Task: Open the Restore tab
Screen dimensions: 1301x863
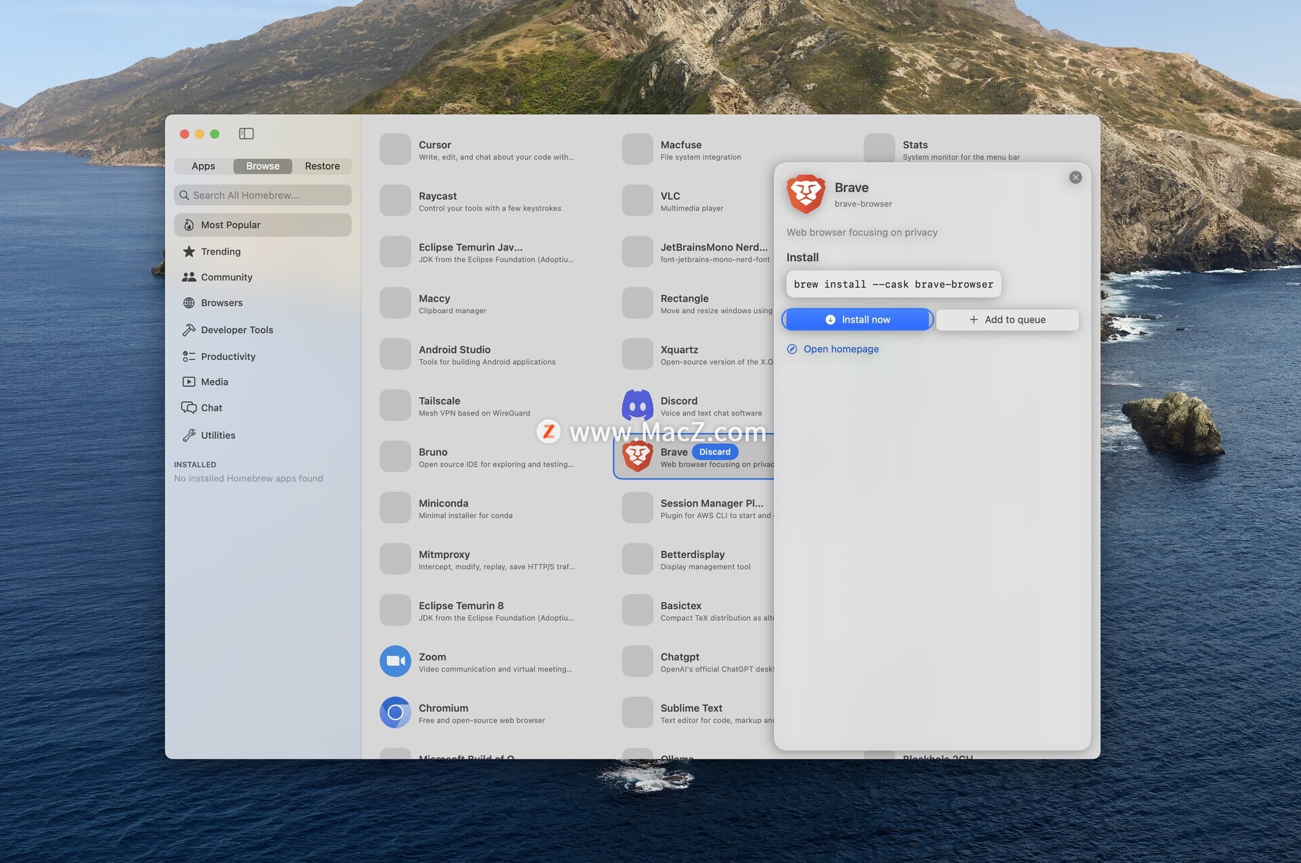Action: click(x=323, y=166)
